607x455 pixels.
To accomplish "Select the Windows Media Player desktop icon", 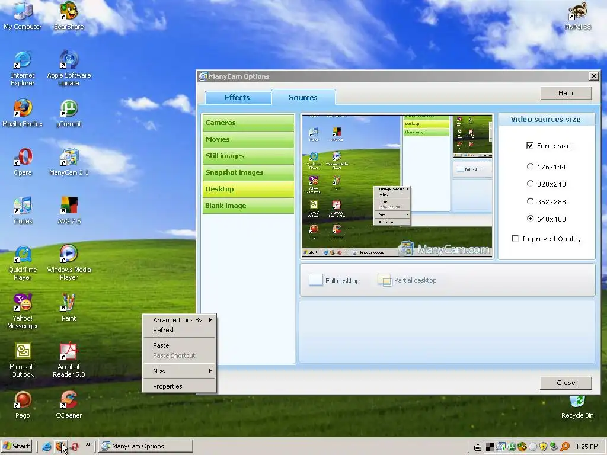I will tap(69, 262).
